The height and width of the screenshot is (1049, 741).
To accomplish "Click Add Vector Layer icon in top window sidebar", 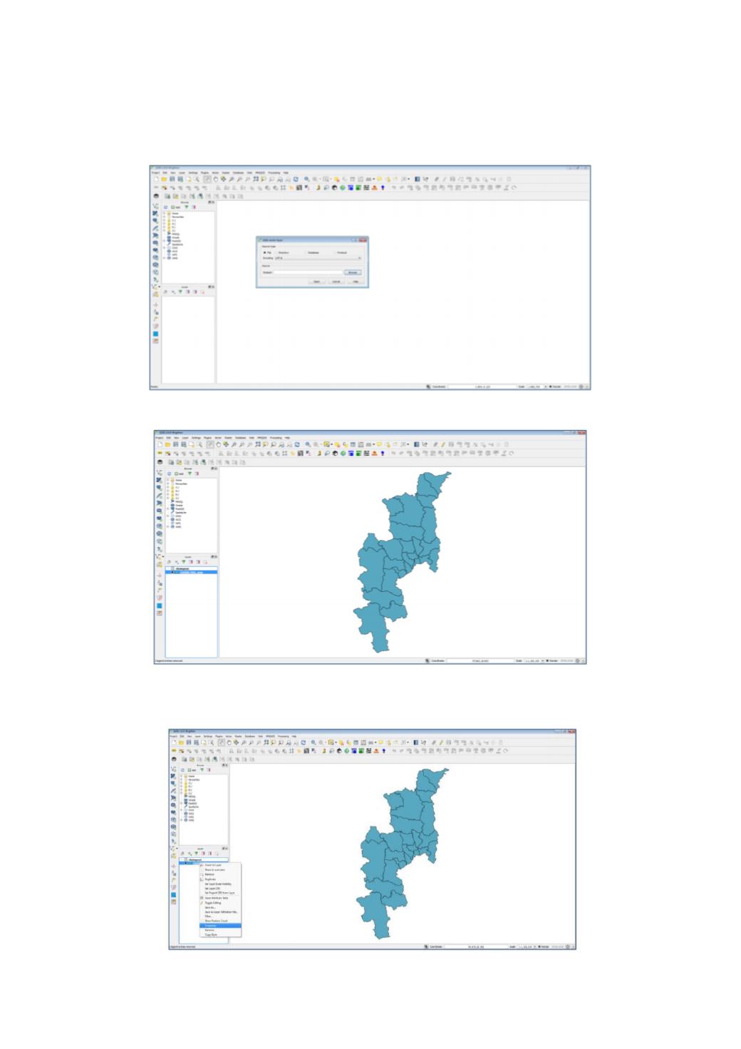I will coord(155,206).
